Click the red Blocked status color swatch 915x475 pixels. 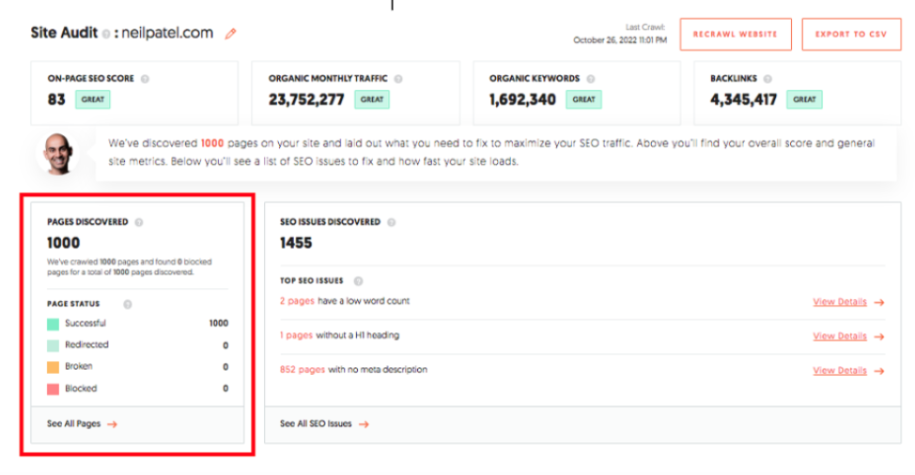54,389
